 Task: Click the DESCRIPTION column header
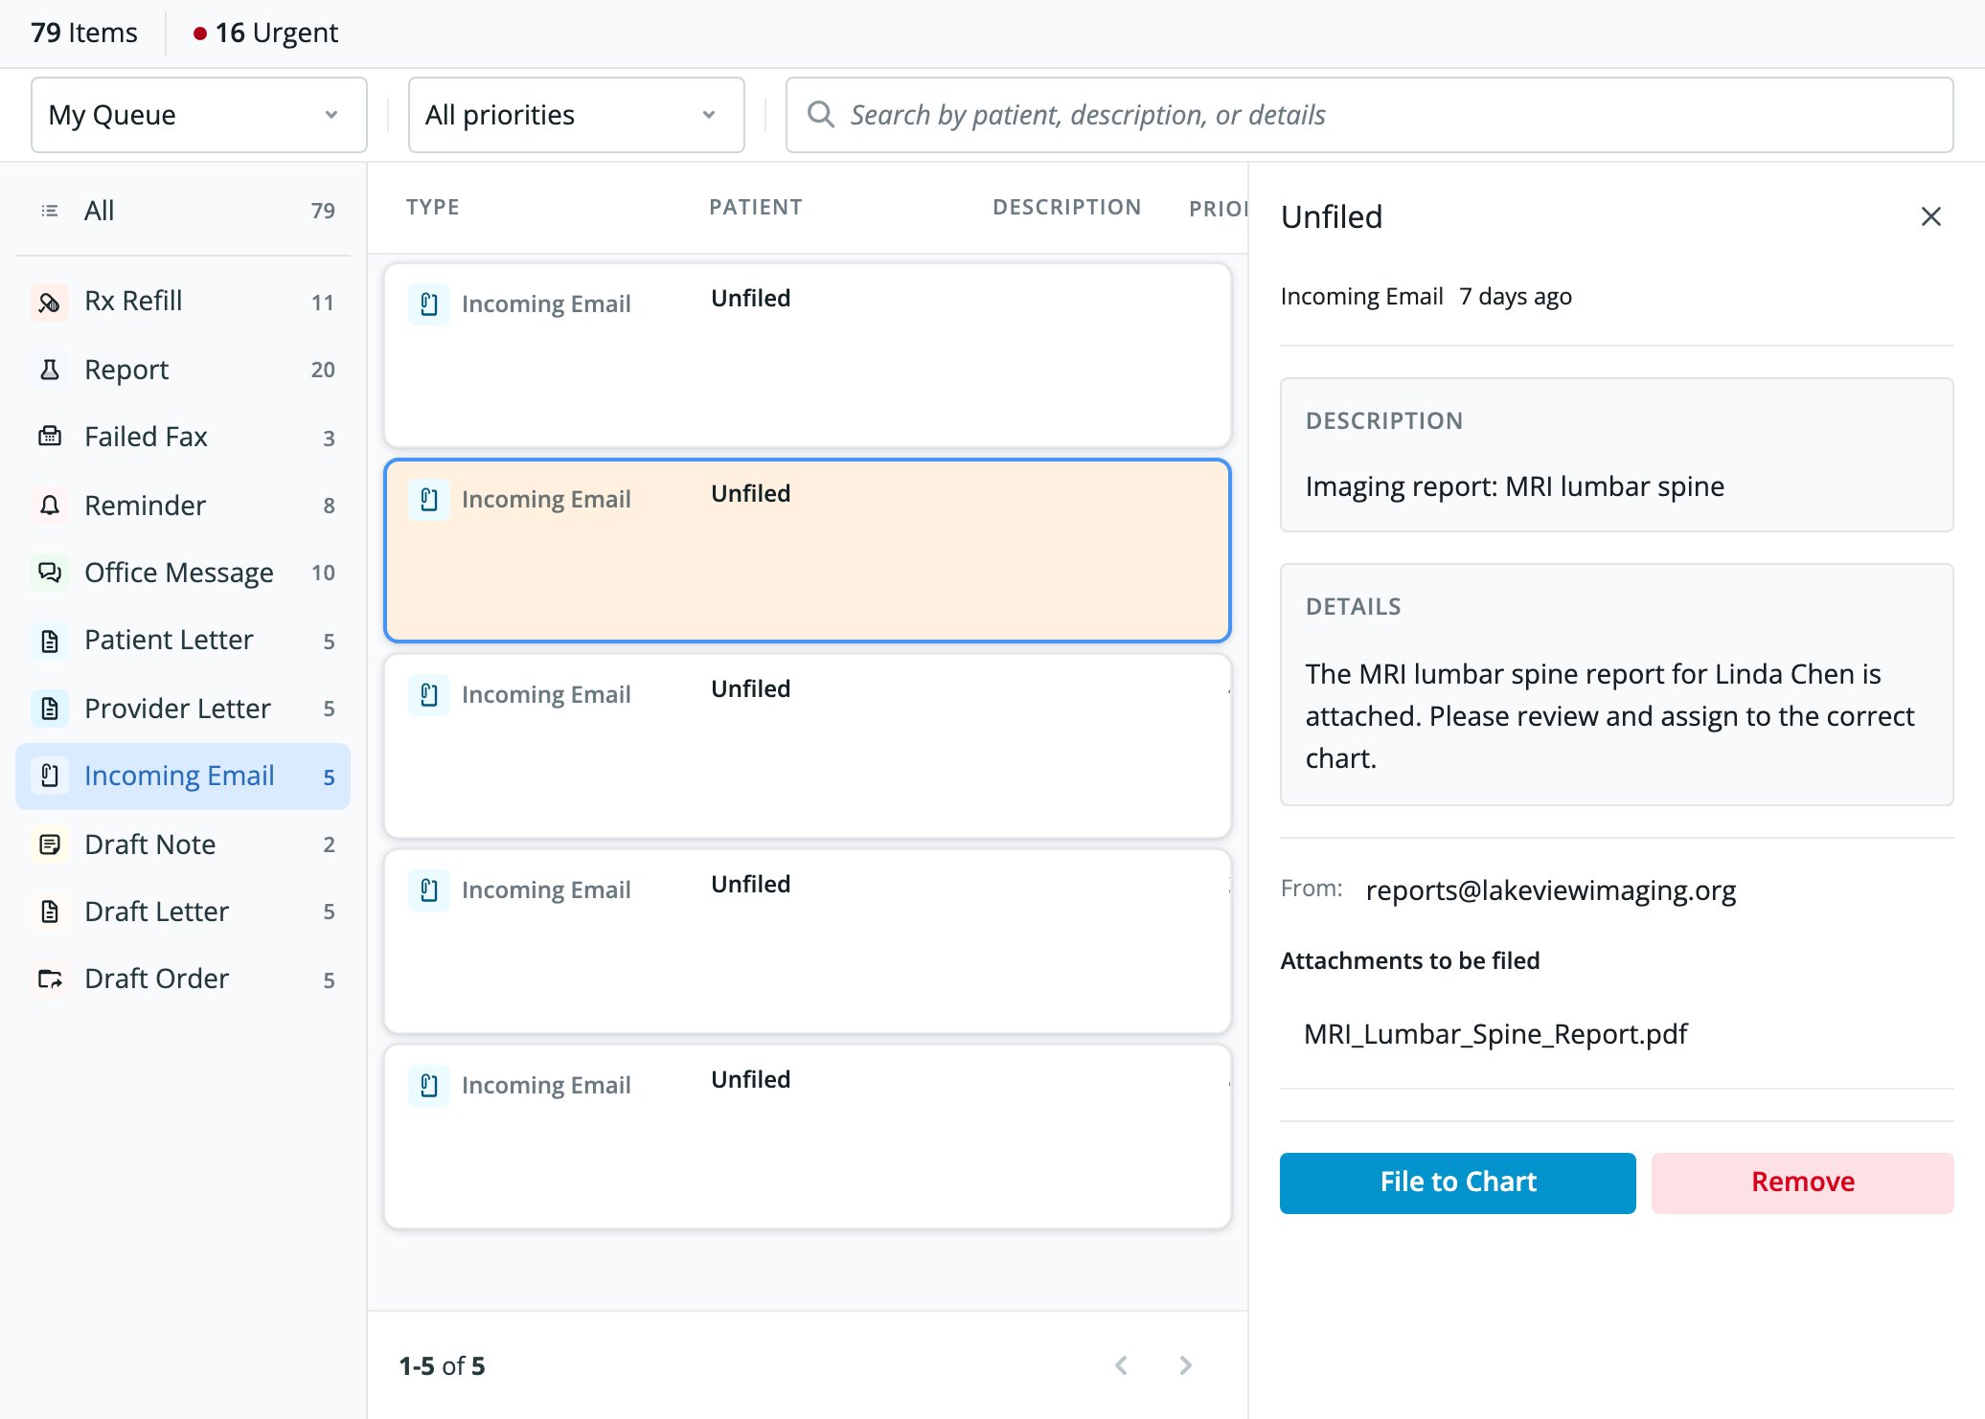pos(1067,208)
